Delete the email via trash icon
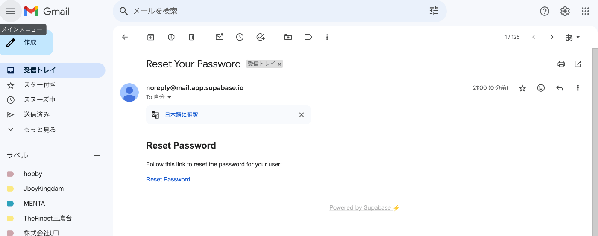This screenshot has width=598, height=236. click(x=192, y=37)
